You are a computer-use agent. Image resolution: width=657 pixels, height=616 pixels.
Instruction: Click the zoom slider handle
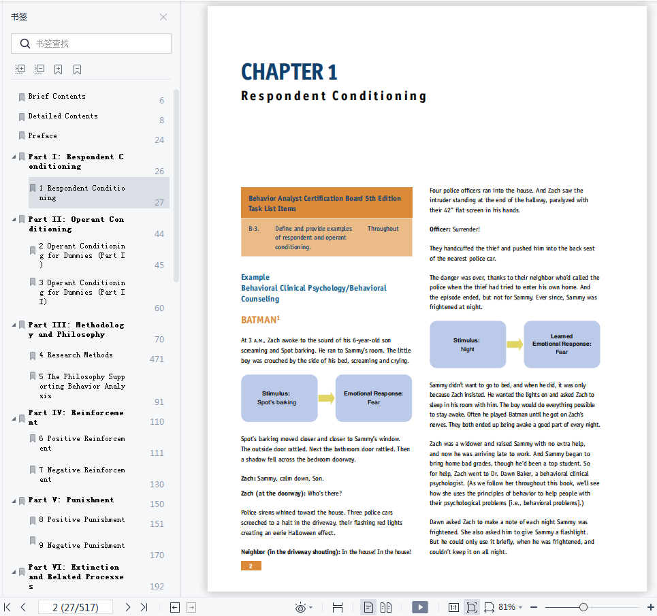click(583, 607)
